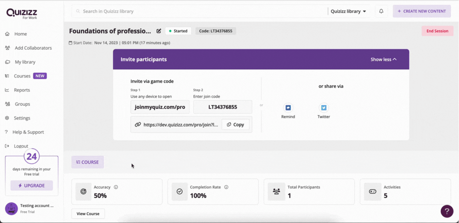Copy the join link

tap(235, 125)
